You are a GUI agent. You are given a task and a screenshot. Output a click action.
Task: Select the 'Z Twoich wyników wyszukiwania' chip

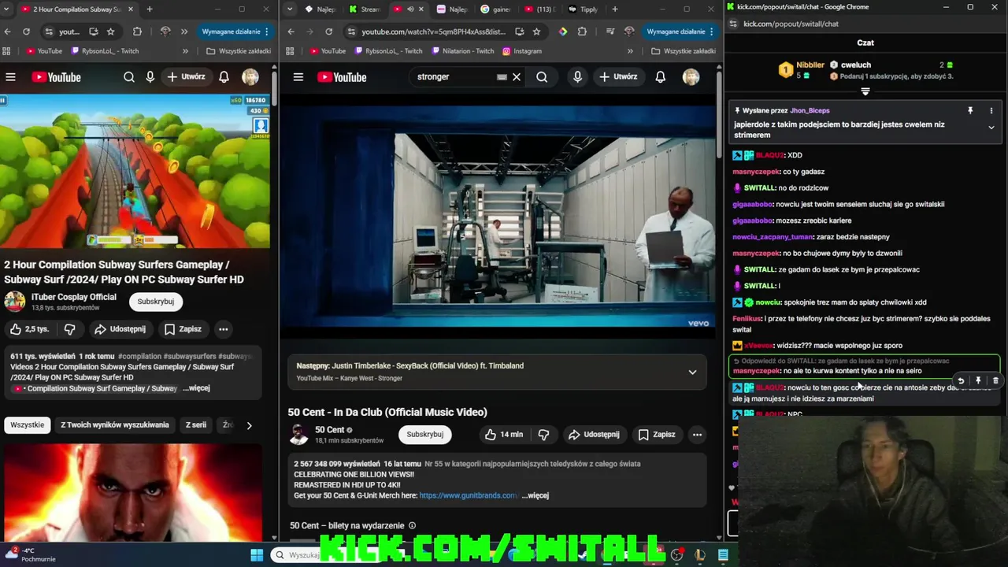click(x=115, y=425)
